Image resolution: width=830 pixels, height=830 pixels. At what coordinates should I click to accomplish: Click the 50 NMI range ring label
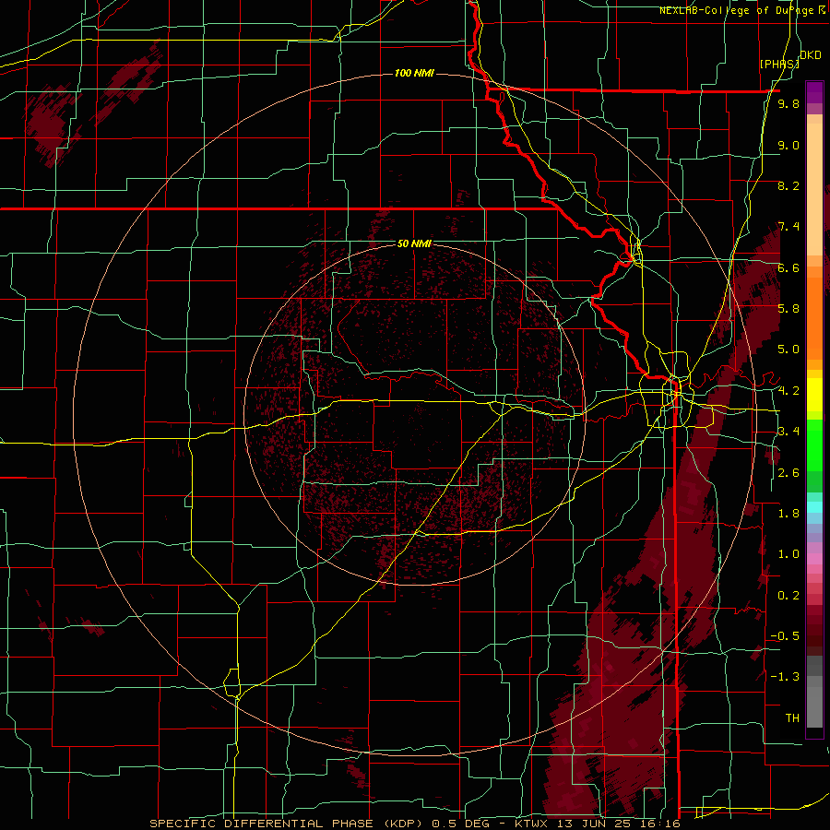[414, 243]
